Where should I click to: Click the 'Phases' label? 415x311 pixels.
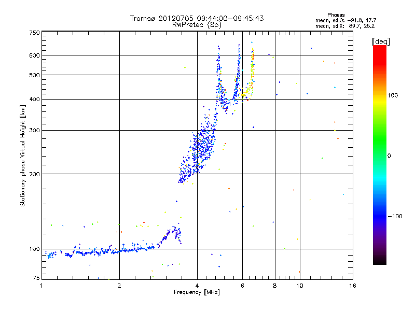[x=336, y=15]
